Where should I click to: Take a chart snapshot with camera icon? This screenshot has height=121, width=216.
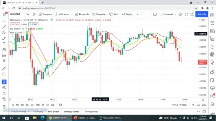point(192,14)
